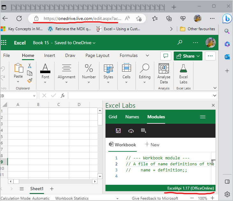Open the Grid tab in Excel Labs
233x201 pixels.
pyautogui.click(x=113, y=117)
